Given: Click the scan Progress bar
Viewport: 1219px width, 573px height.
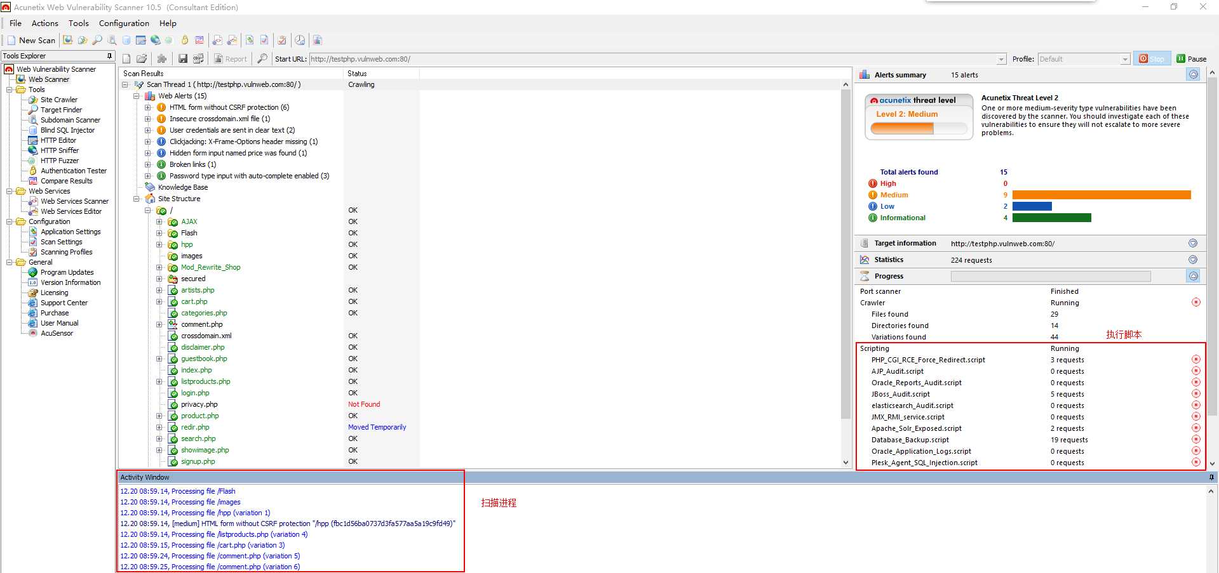Looking at the screenshot, I should click(x=1051, y=276).
